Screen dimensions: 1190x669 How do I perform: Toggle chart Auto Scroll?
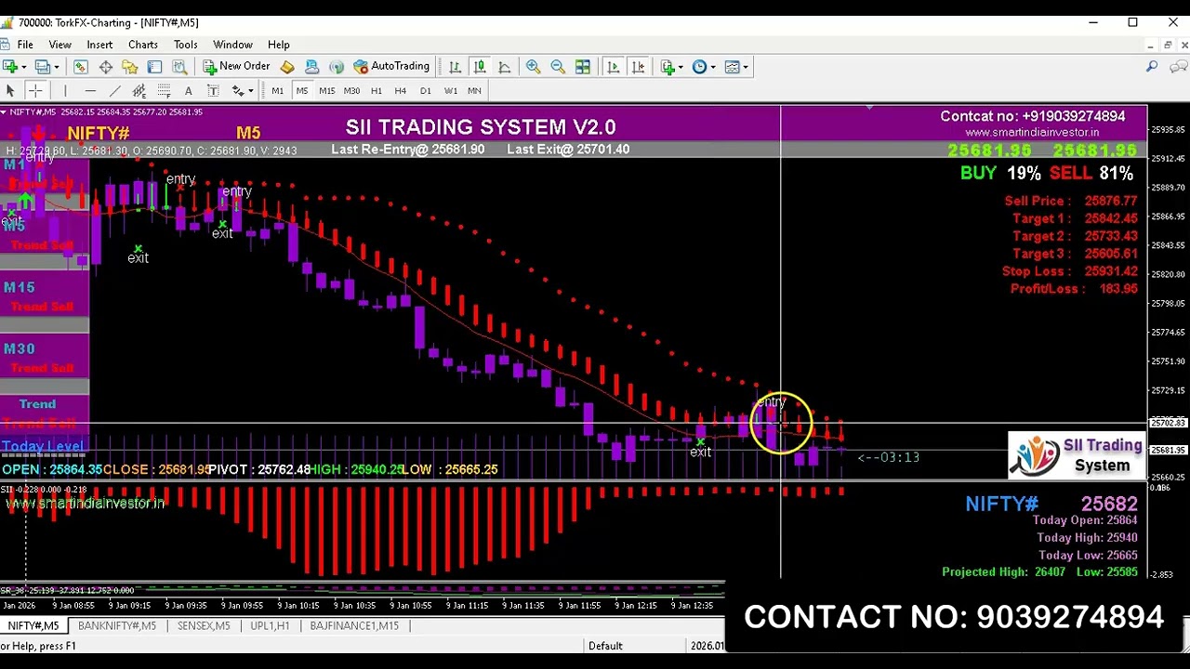point(614,67)
